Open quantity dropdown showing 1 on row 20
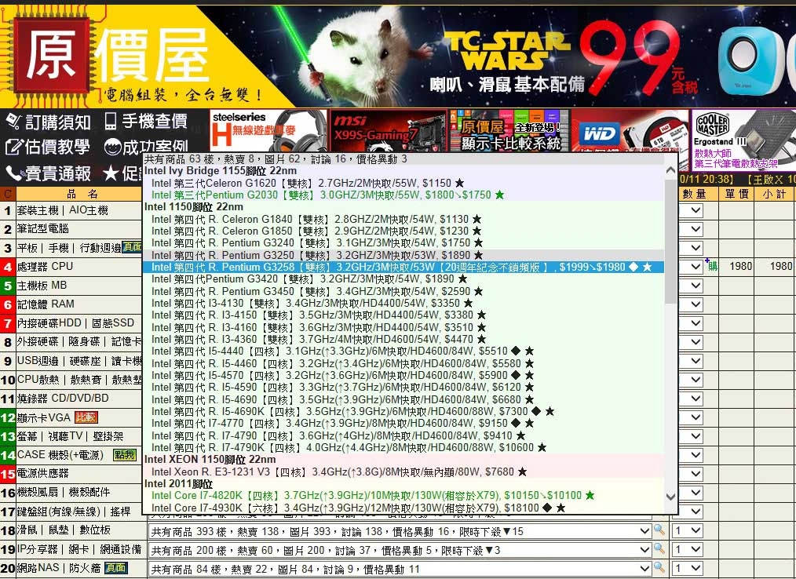The image size is (796, 579). (x=688, y=568)
